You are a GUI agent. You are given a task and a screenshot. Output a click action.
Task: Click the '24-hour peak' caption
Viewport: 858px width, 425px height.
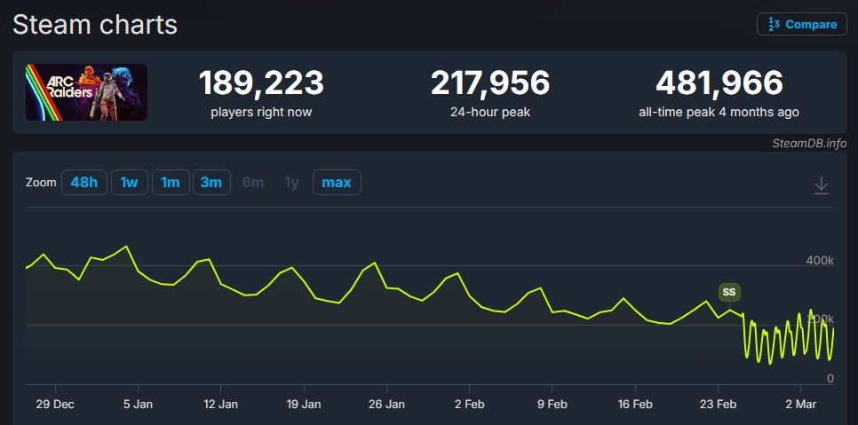click(490, 113)
